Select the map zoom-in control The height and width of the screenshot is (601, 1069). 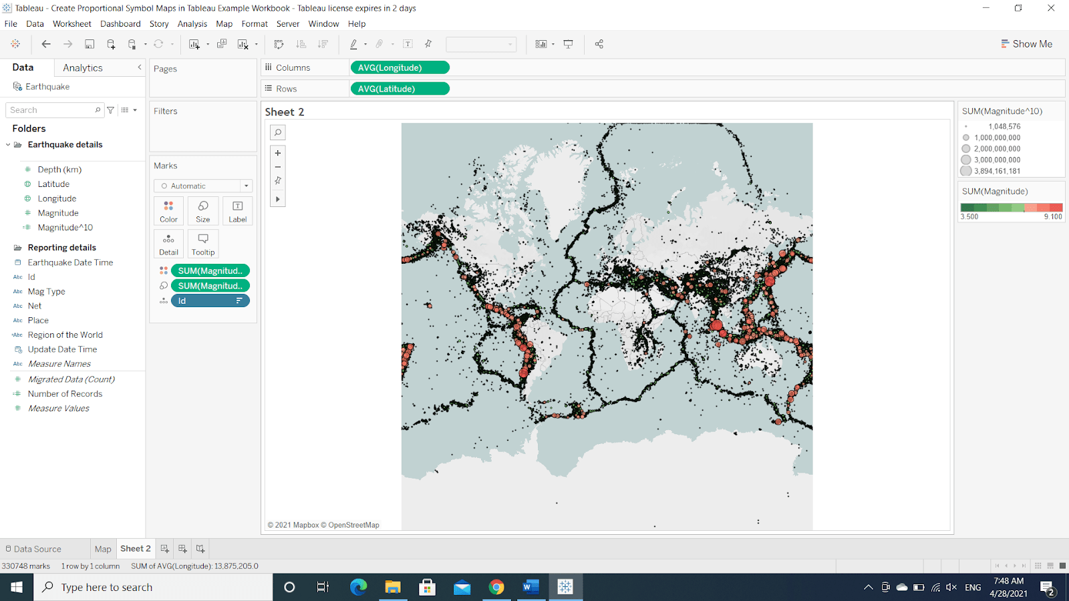click(277, 152)
